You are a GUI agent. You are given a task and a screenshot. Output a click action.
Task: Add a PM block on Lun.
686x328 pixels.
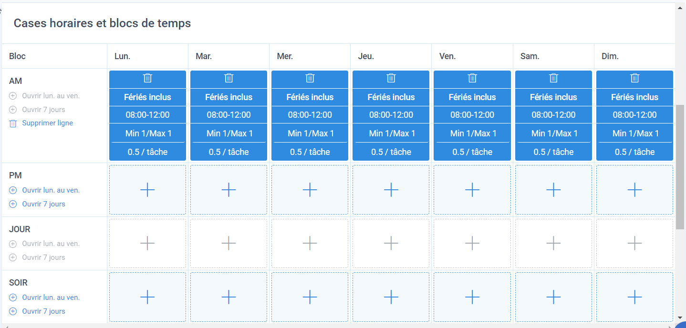click(x=147, y=190)
